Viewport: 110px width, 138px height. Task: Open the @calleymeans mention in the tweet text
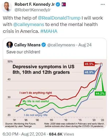point(29,25)
